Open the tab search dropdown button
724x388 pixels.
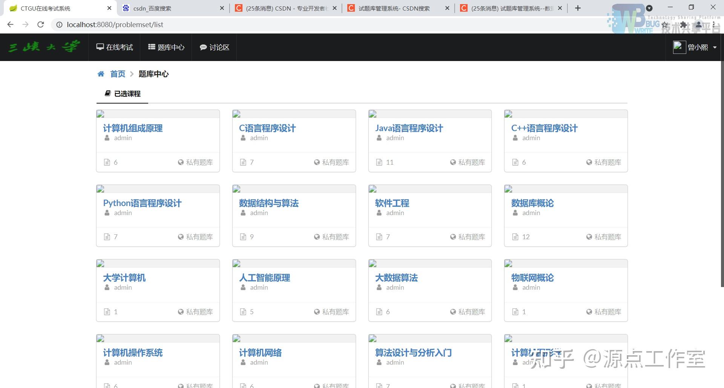(x=649, y=8)
